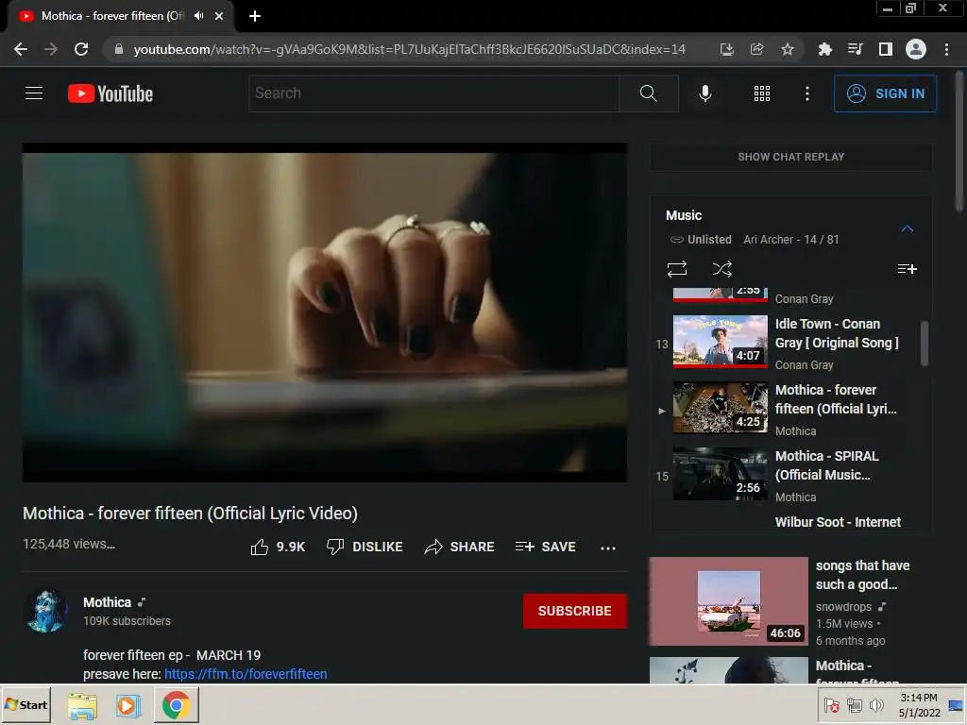
Task: Click the address bar URL
Action: click(x=409, y=49)
